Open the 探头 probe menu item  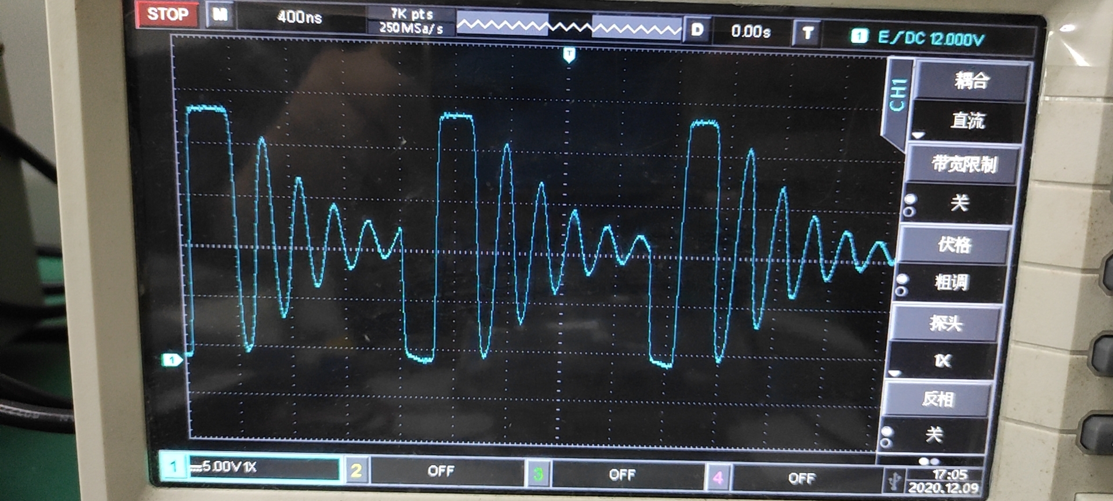(945, 322)
